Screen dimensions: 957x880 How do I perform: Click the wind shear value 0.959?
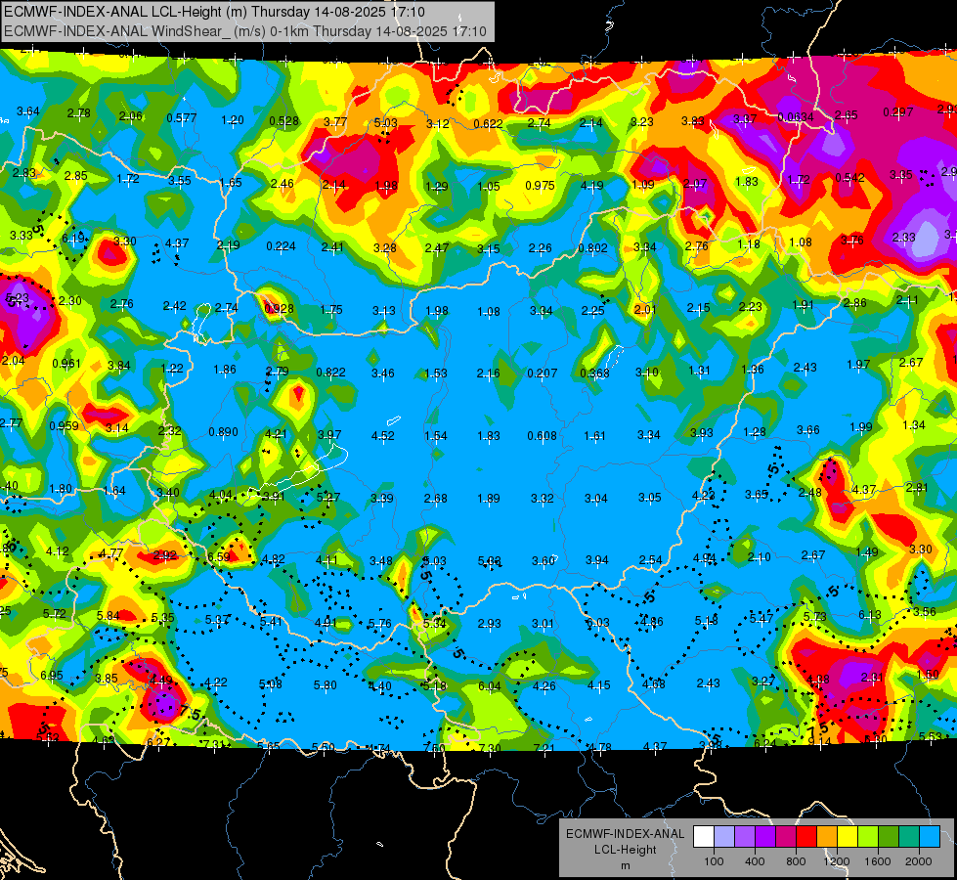coord(64,425)
